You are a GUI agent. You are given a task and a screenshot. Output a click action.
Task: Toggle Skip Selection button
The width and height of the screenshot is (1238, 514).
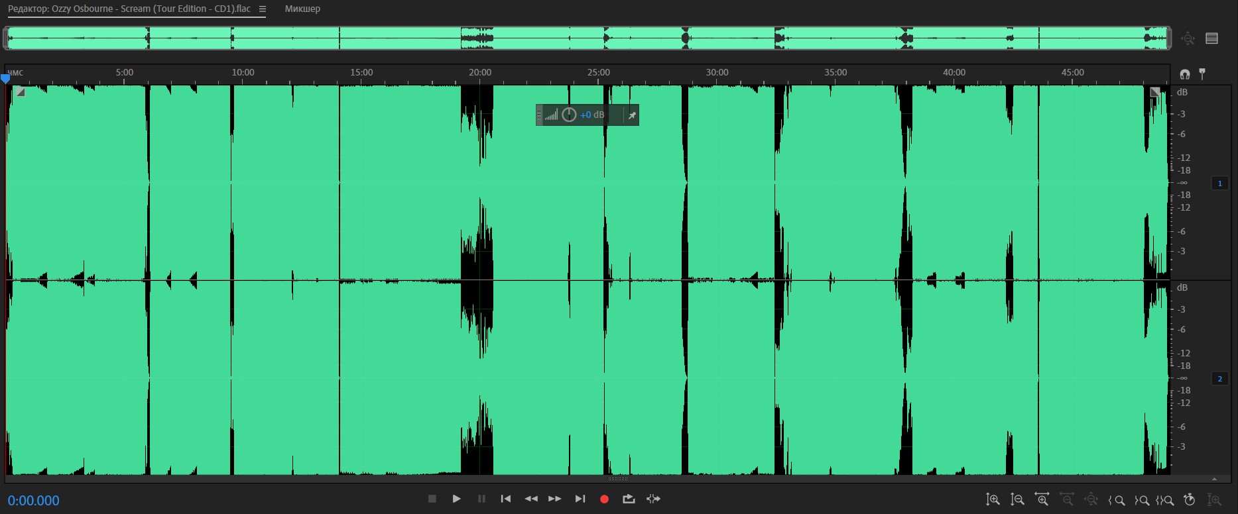pyautogui.click(x=653, y=499)
